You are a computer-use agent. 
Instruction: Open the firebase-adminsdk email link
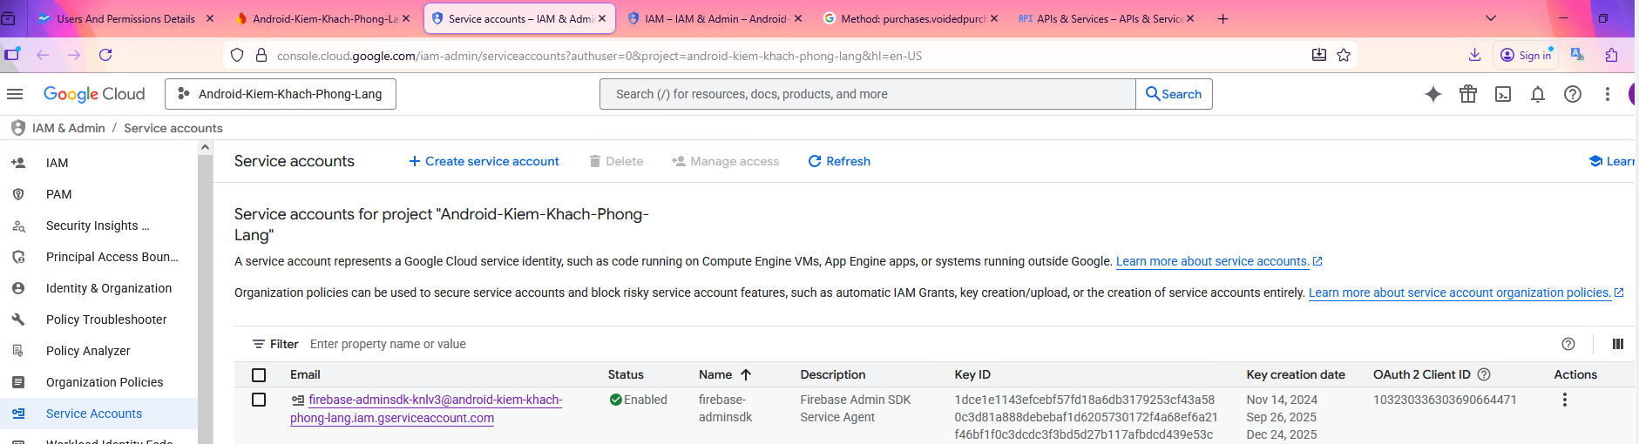(x=435, y=400)
